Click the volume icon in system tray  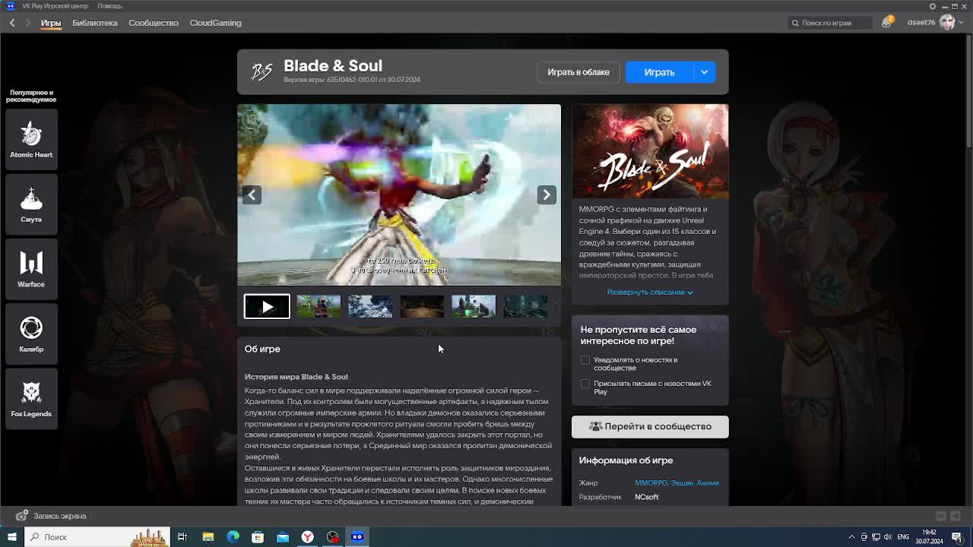[x=889, y=537]
